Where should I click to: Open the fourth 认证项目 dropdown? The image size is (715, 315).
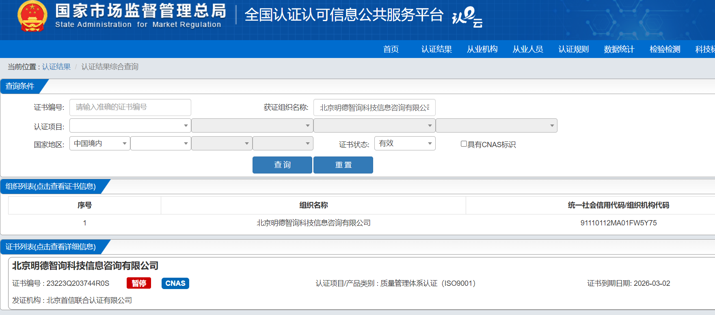497,126
